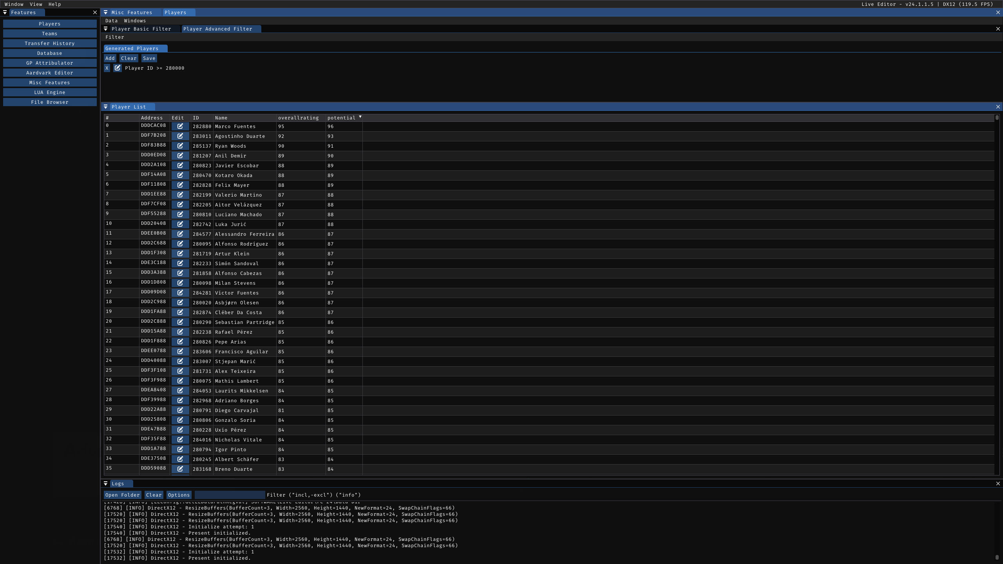1003x564 pixels.
Task: Open the edit icon for Luka Jurić
Action: (180, 224)
